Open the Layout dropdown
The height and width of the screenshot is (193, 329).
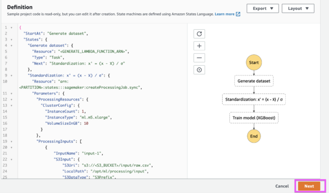298,8
